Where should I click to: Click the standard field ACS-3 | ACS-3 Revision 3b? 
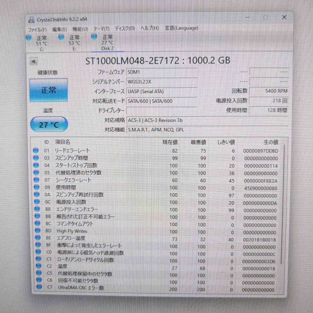tap(207, 120)
